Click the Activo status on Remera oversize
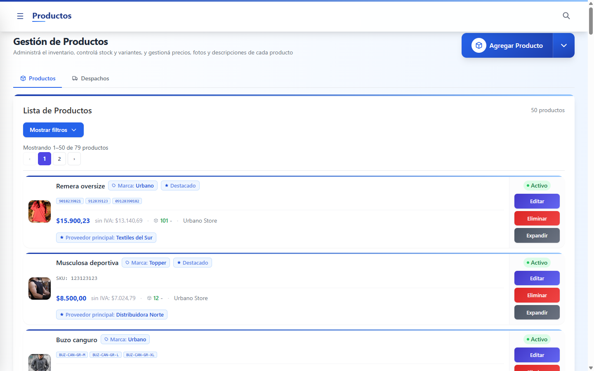This screenshot has height=371, width=594. 537,185
